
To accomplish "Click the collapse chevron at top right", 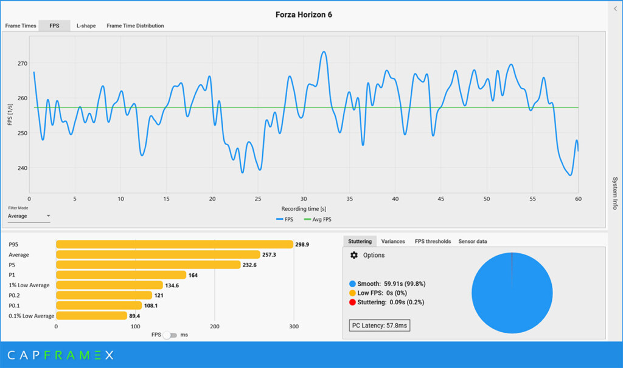I will 615,9.
